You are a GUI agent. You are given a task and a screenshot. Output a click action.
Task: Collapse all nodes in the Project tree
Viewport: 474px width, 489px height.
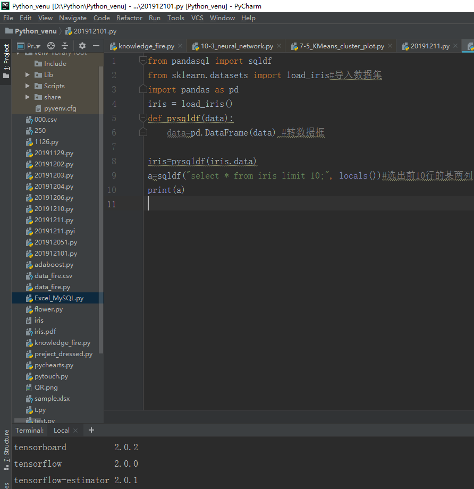pos(65,46)
